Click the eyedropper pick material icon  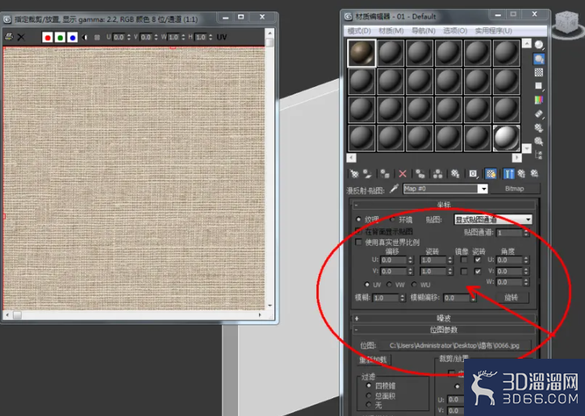tap(395, 189)
